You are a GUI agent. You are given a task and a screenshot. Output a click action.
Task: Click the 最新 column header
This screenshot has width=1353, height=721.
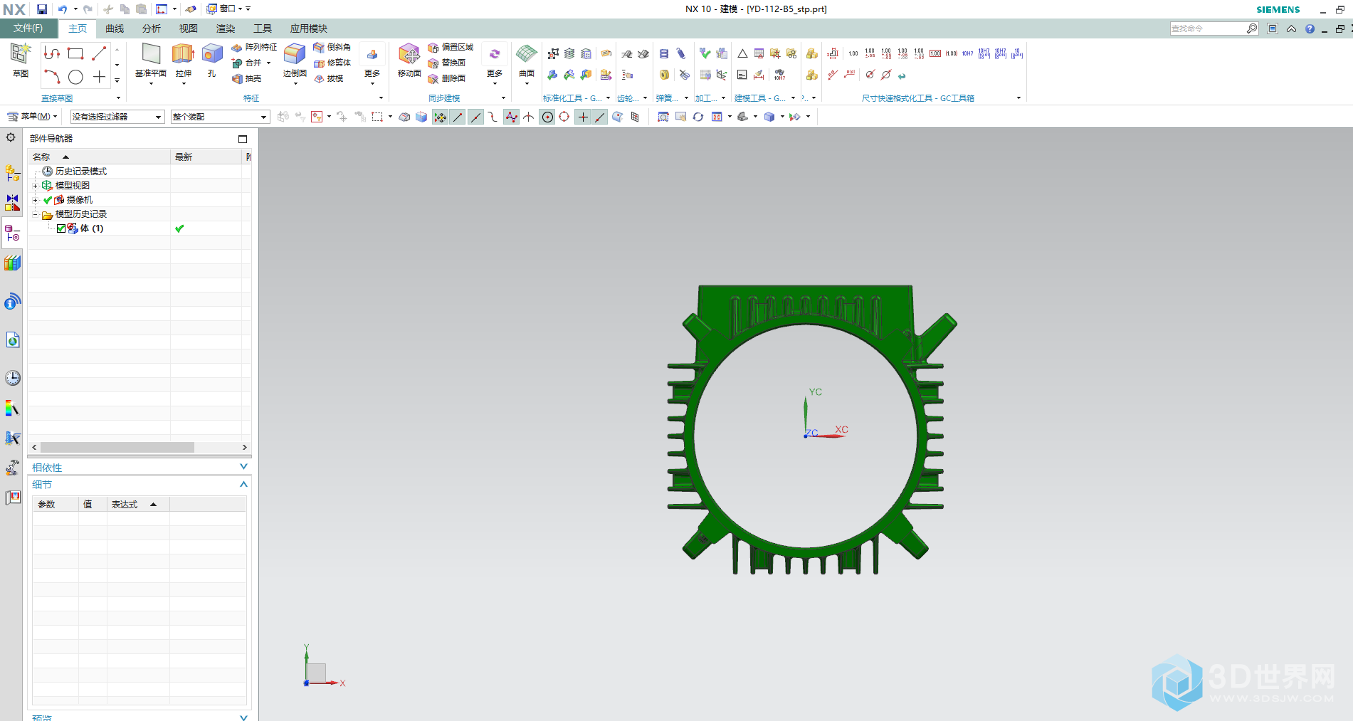pyautogui.click(x=207, y=157)
